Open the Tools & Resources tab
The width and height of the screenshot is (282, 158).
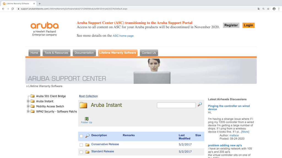56,53
